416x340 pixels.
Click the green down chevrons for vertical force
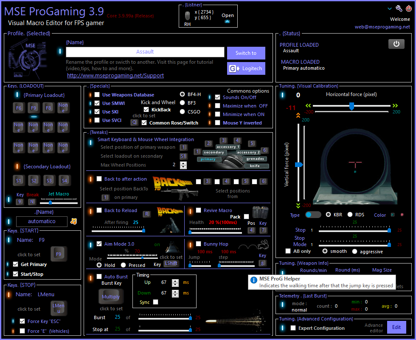click(298, 205)
